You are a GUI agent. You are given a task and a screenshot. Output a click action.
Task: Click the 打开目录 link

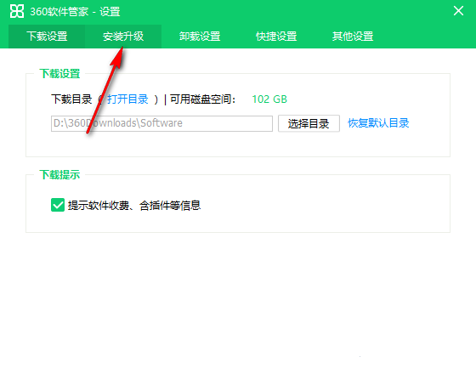(127, 99)
